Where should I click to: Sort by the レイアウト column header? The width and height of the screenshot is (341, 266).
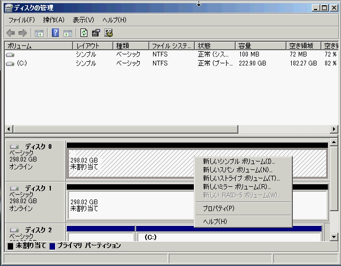click(x=93, y=46)
